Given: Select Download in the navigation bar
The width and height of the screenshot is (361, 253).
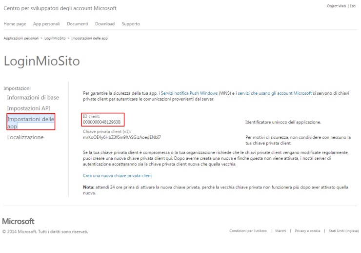Looking at the screenshot, I should pyautogui.click(x=105, y=24).
